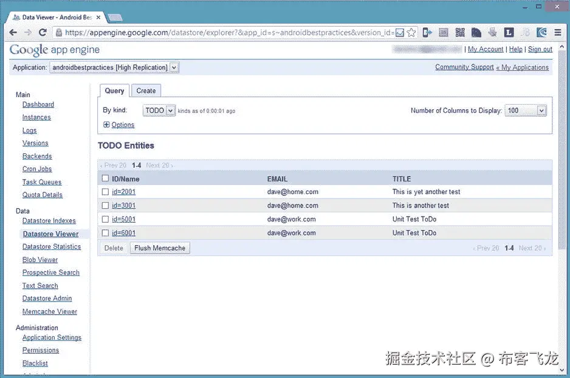Click the plus icon beside Options
The image size is (570, 378).
[x=106, y=124]
